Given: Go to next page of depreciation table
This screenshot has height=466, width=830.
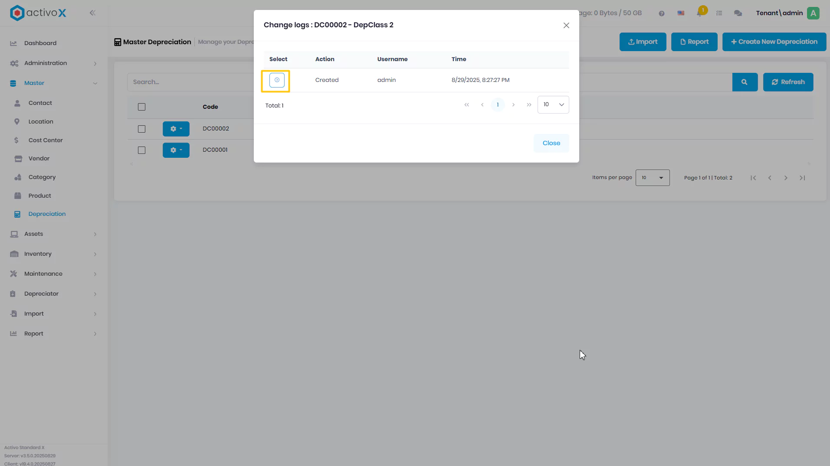Looking at the screenshot, I should coord(786,178).
